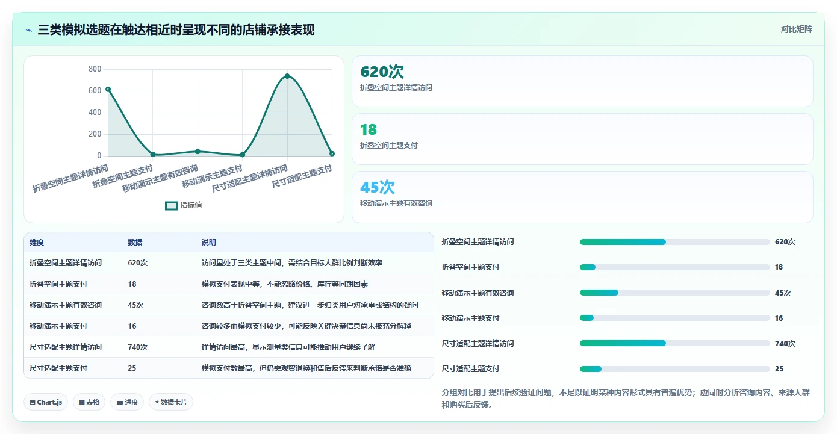The height and width of the screenshot is (434, 837).
Task: Select table row 尺寸适配主题支付
Action: 229,368
